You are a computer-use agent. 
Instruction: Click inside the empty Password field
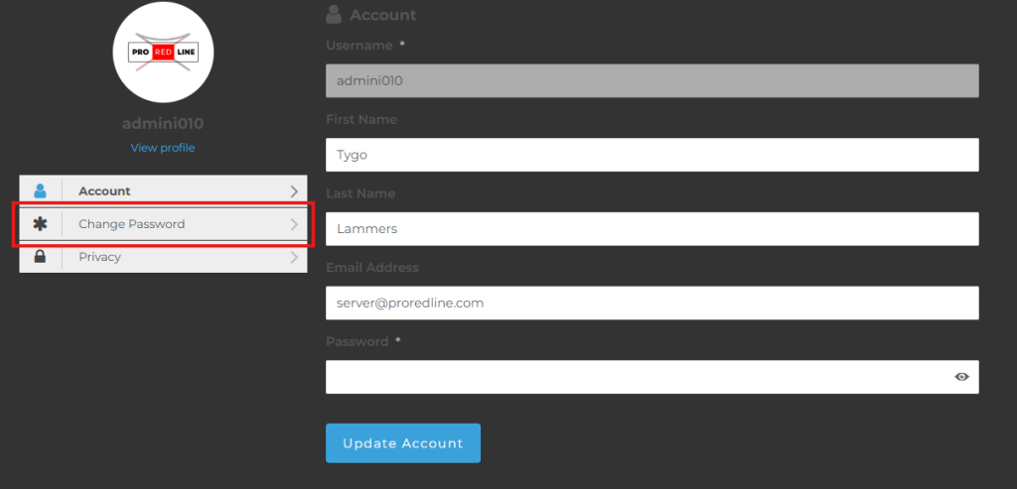(652, 377)
